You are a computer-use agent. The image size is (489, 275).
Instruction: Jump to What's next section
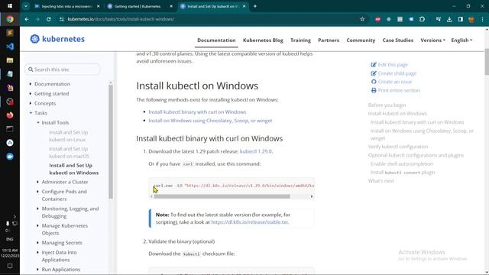pyautogui.click(x=381, y=181)
